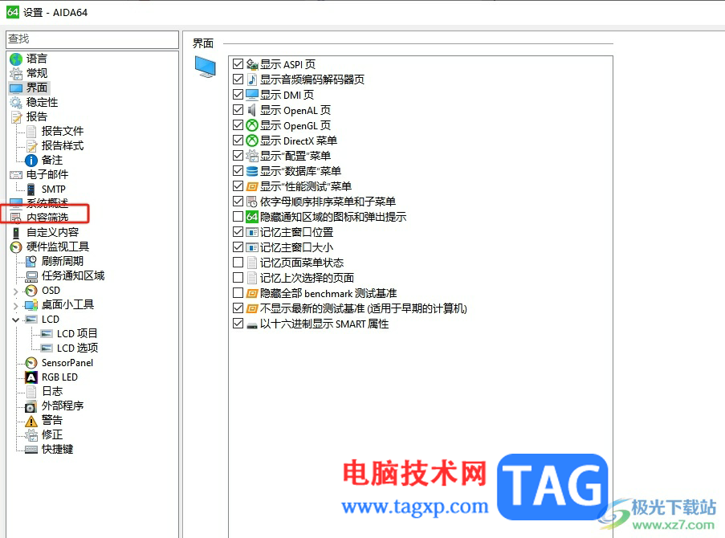Screen dimensions: 725x538
Task: Uncheck 显示 ASPI 页
Action: 238,64
